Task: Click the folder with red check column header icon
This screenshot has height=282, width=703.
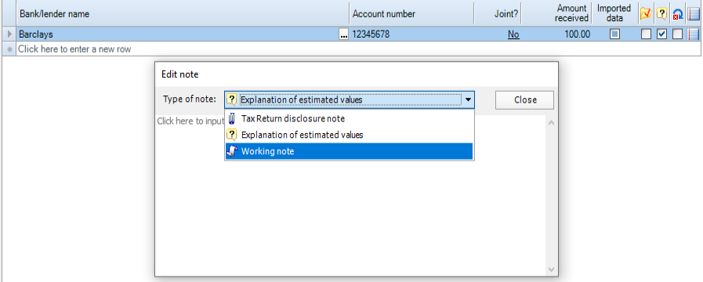Action: 646,14
